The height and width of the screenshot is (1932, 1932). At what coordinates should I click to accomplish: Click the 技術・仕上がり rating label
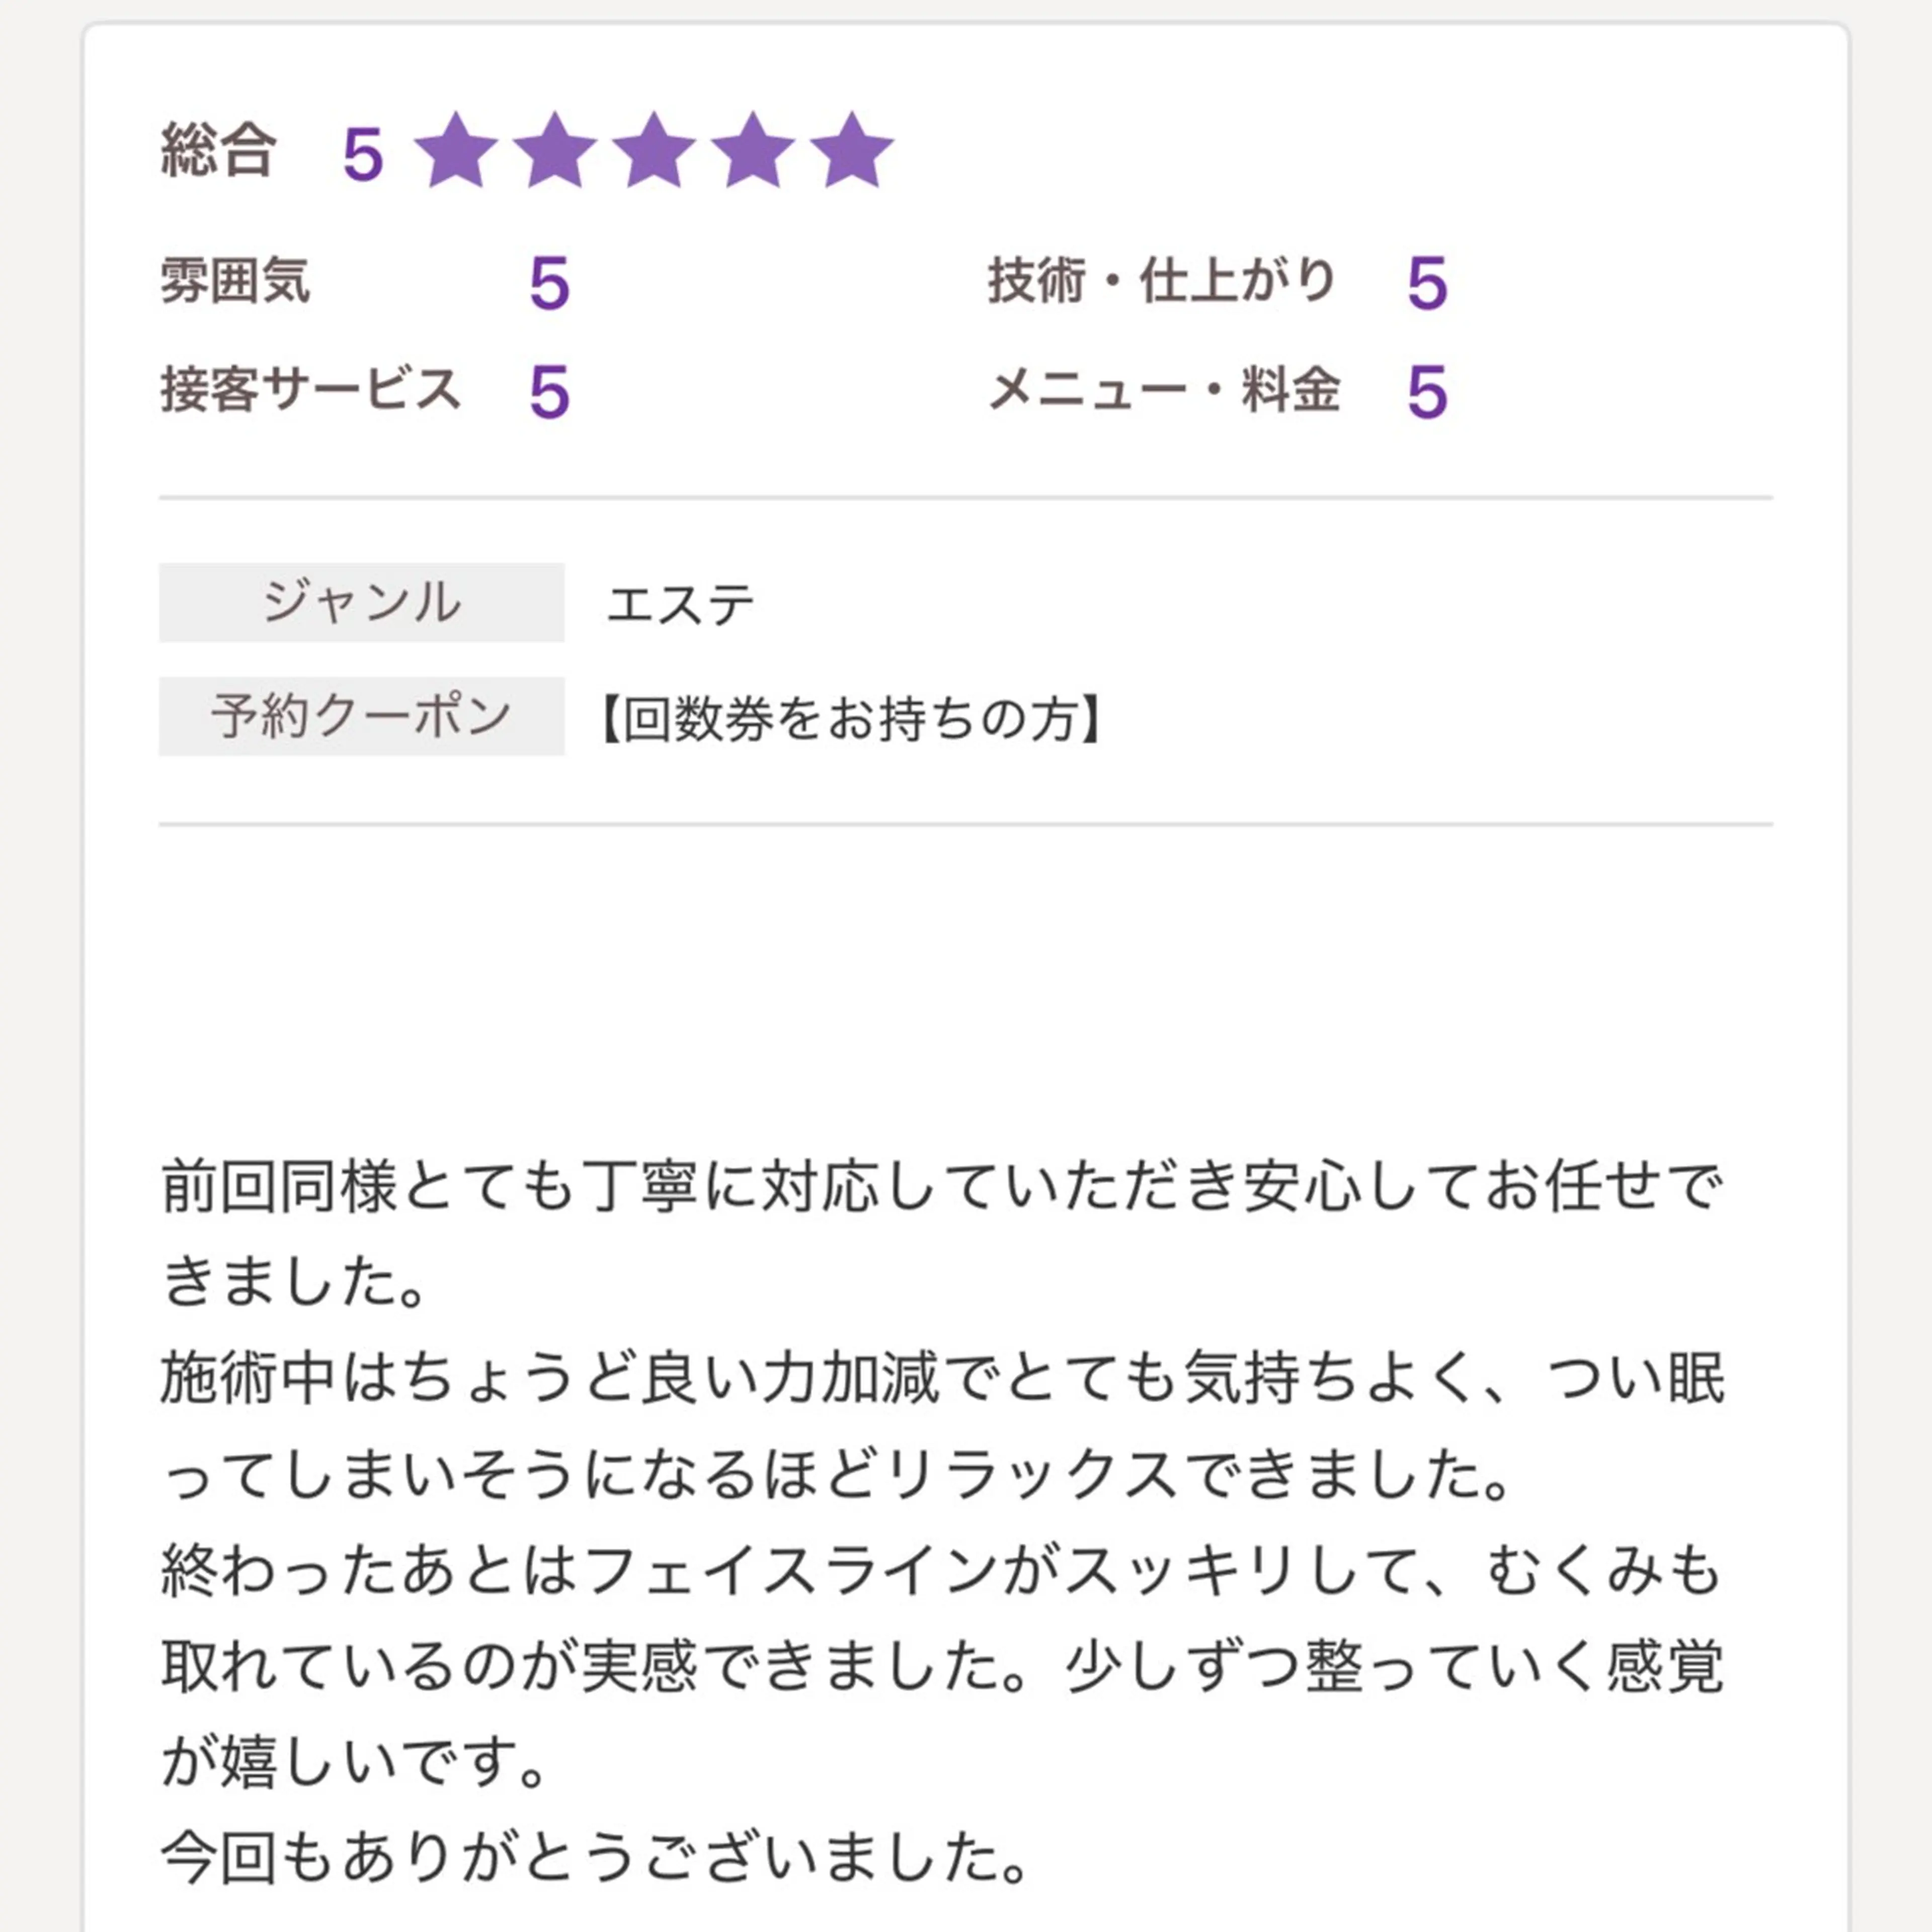click(1162, 280)
